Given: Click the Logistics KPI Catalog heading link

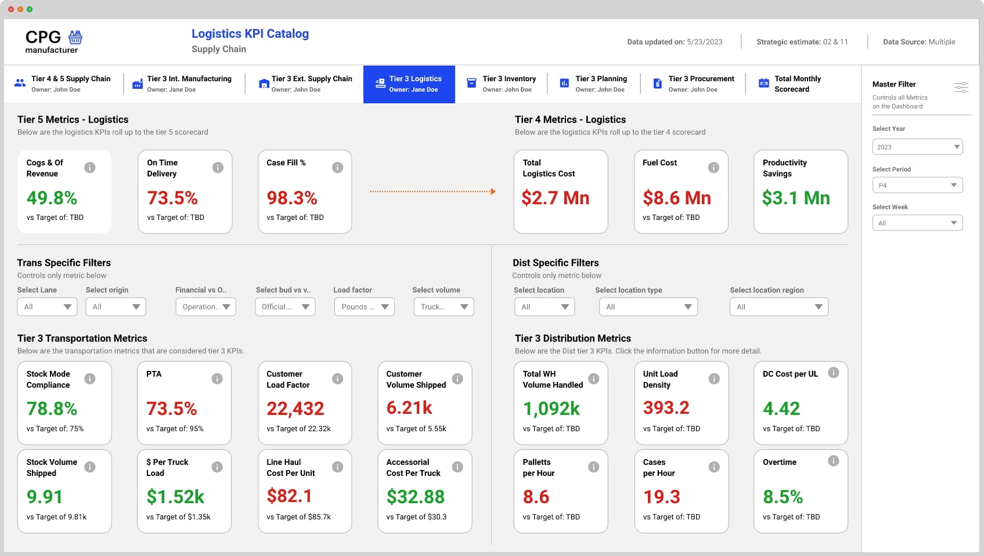Looking at the screenshot, I should tap(250, 33).
